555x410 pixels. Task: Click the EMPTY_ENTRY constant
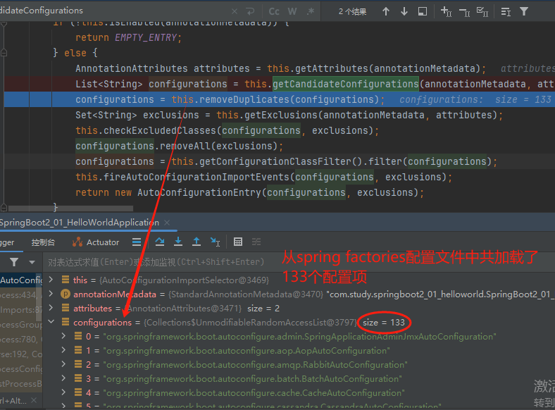(146, 37)
